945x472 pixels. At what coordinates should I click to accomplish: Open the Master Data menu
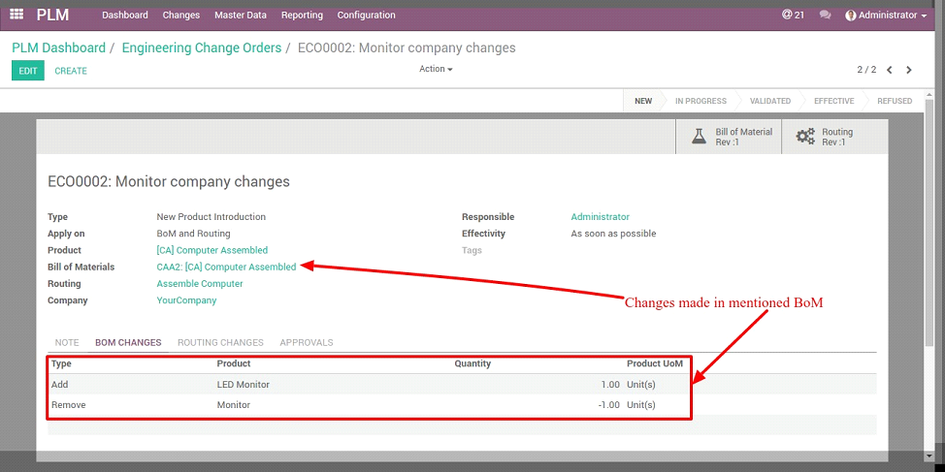[240, 15]
